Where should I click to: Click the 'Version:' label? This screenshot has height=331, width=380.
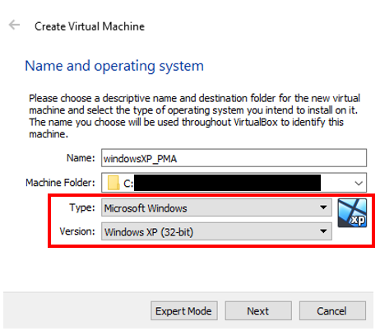pos(77,231)
